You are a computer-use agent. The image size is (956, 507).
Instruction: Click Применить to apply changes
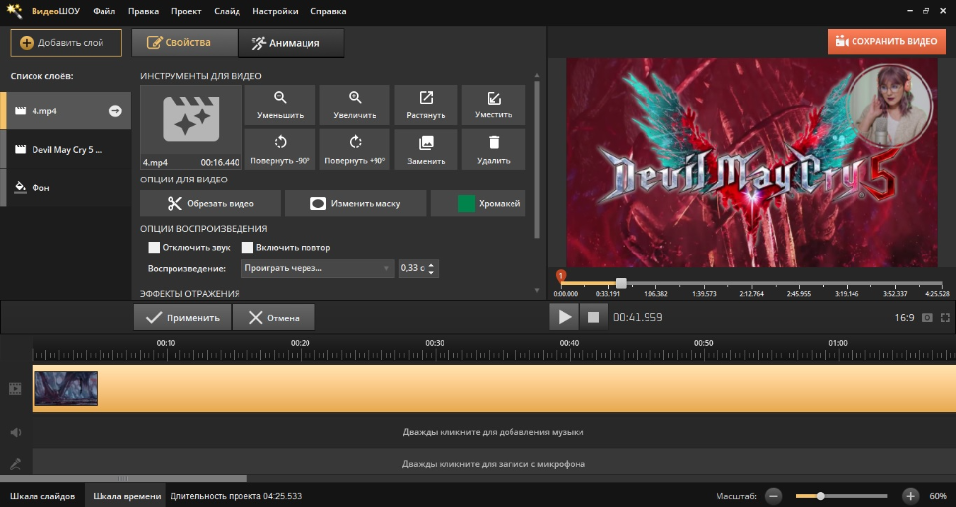tap(182, 318)
